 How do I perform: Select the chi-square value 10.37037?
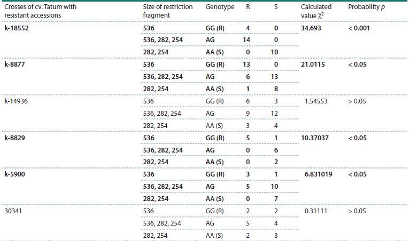pyautogui.click(x=315, y=138)
